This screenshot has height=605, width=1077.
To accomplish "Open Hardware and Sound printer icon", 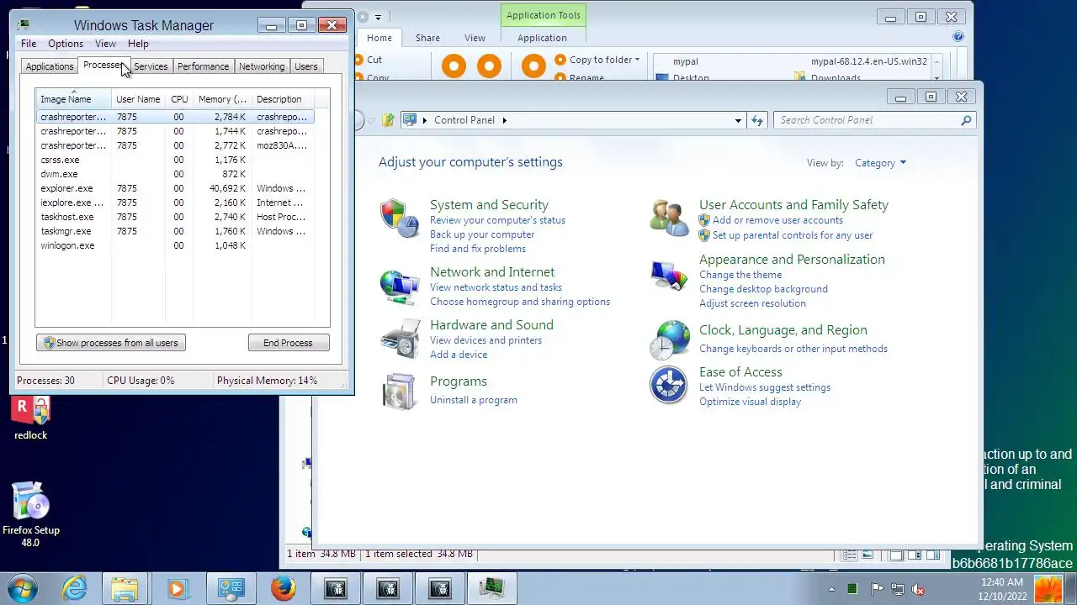I will (x=399, y=339).
